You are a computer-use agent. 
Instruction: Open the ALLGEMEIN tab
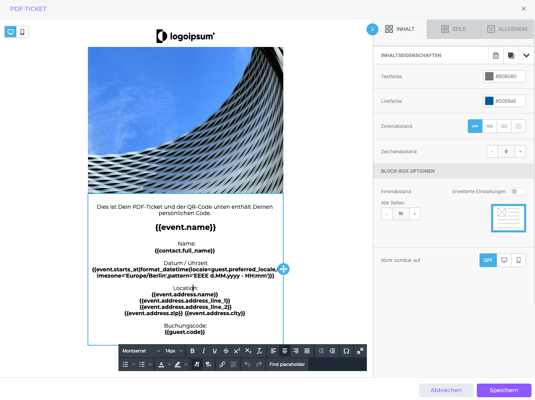click(x=507, y=29)
